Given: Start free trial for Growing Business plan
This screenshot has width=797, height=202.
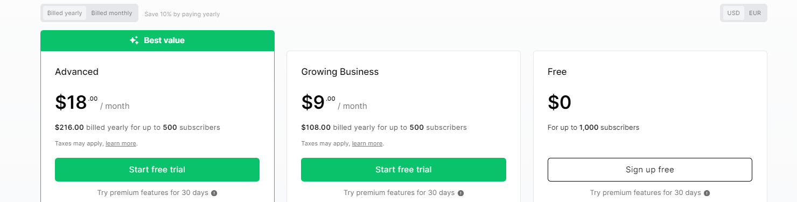Looking at the screenshot, I should pyautogui.click(x=403, y=170).
